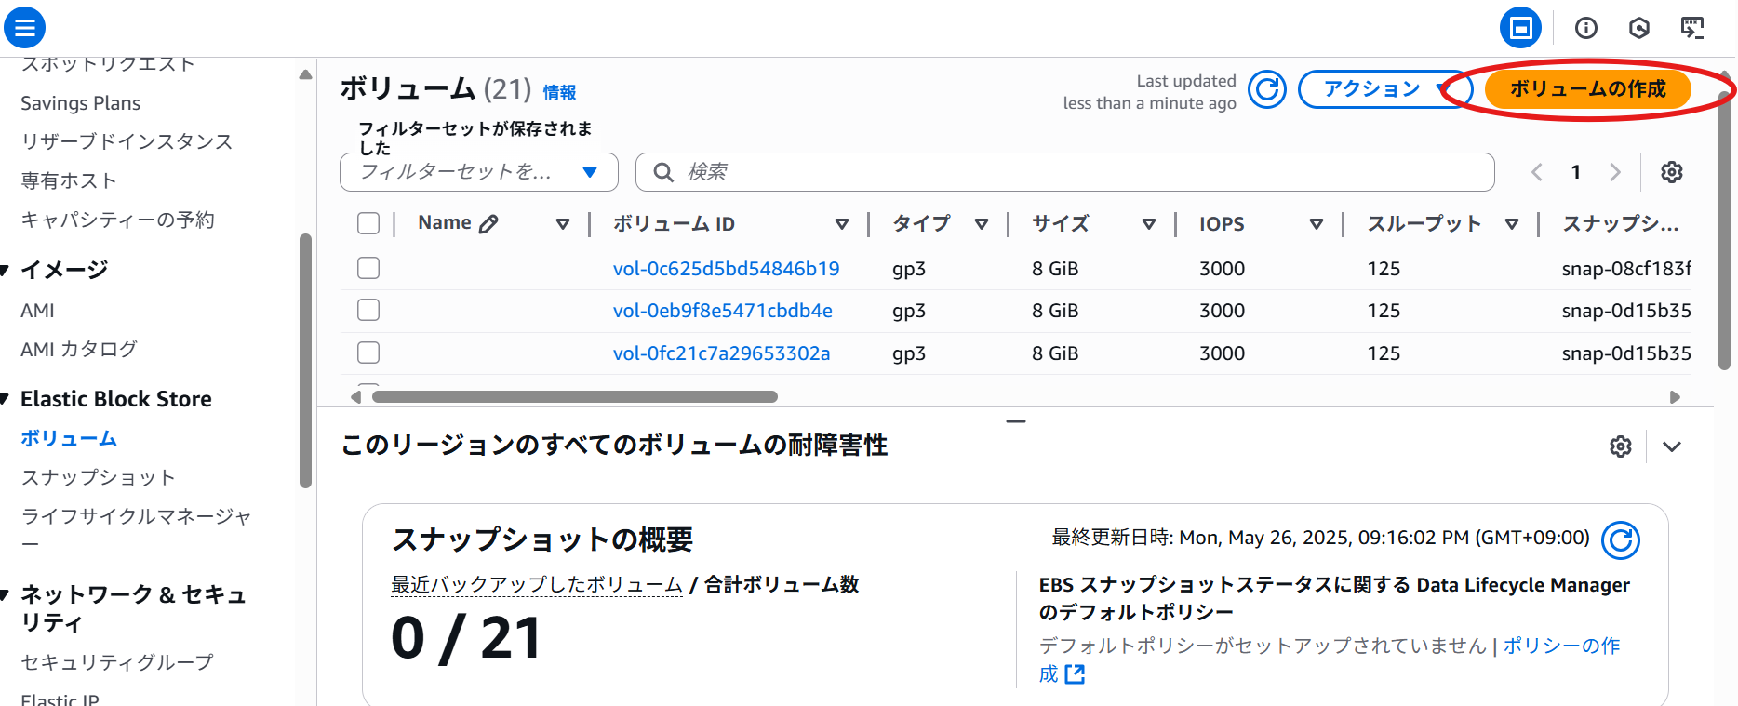Click the horizontal table scrollbar
This screenshot has width=1738, height=706.
tap(574, 397)
